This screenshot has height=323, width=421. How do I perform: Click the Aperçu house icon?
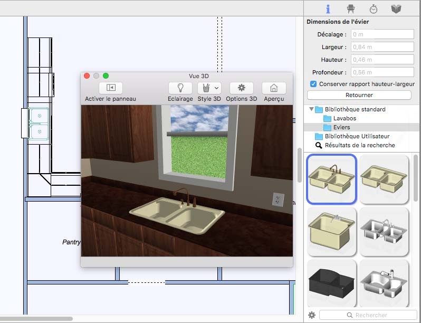(274, 88)
